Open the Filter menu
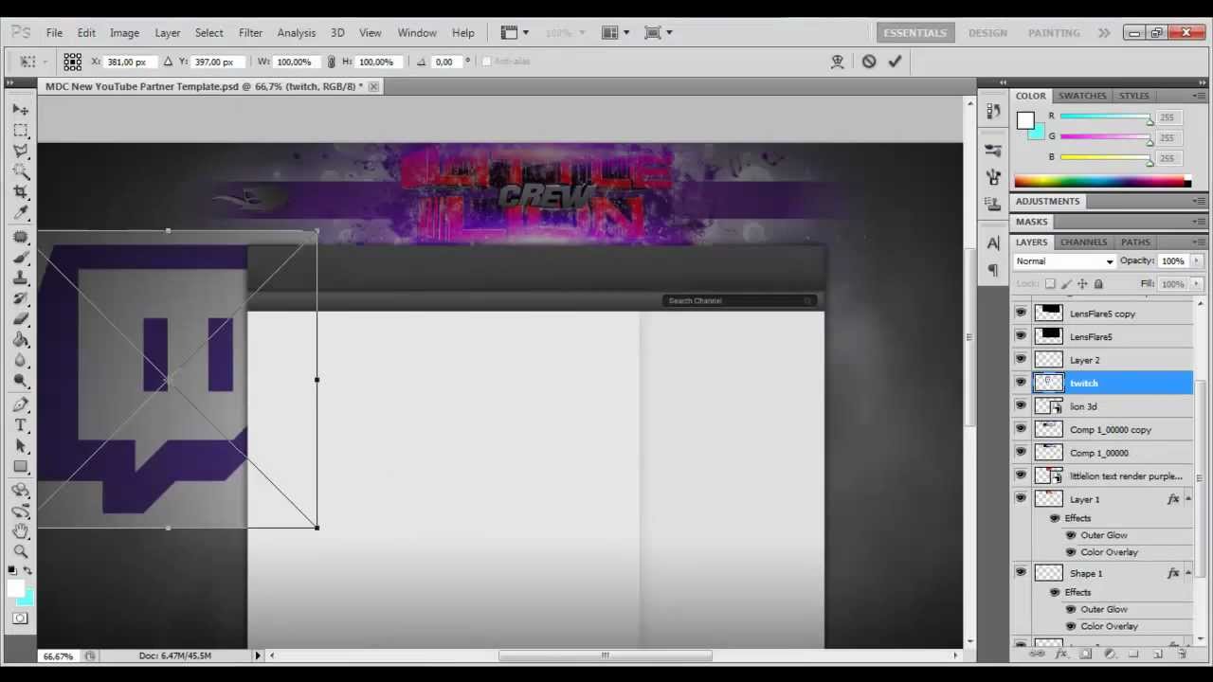Image resolution: width=1213 pixels, height=682 pixels. tap(250, 32)
